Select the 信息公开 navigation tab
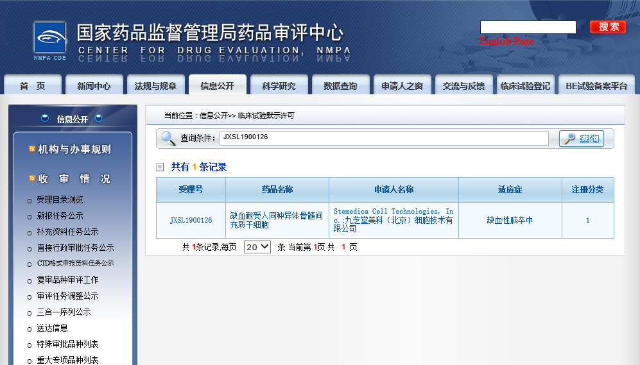640x365 pixels. coord(217,86)
